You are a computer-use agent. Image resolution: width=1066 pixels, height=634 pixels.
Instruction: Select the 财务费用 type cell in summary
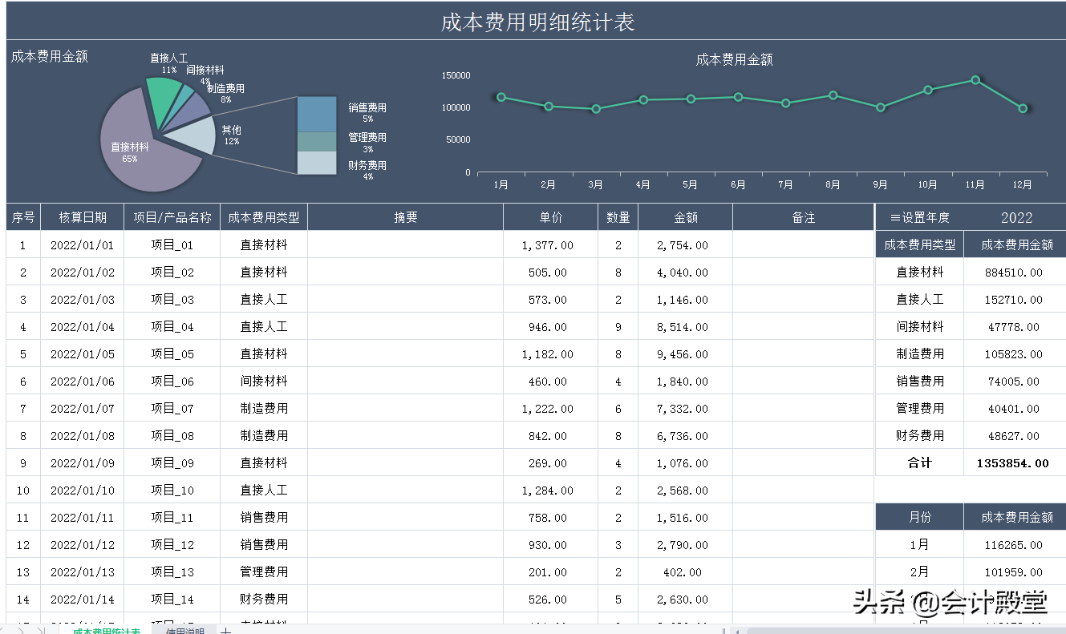coord(918,435)
